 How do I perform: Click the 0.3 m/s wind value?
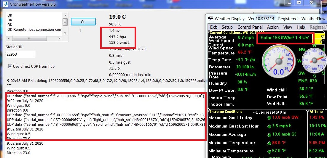pos(116,56)
